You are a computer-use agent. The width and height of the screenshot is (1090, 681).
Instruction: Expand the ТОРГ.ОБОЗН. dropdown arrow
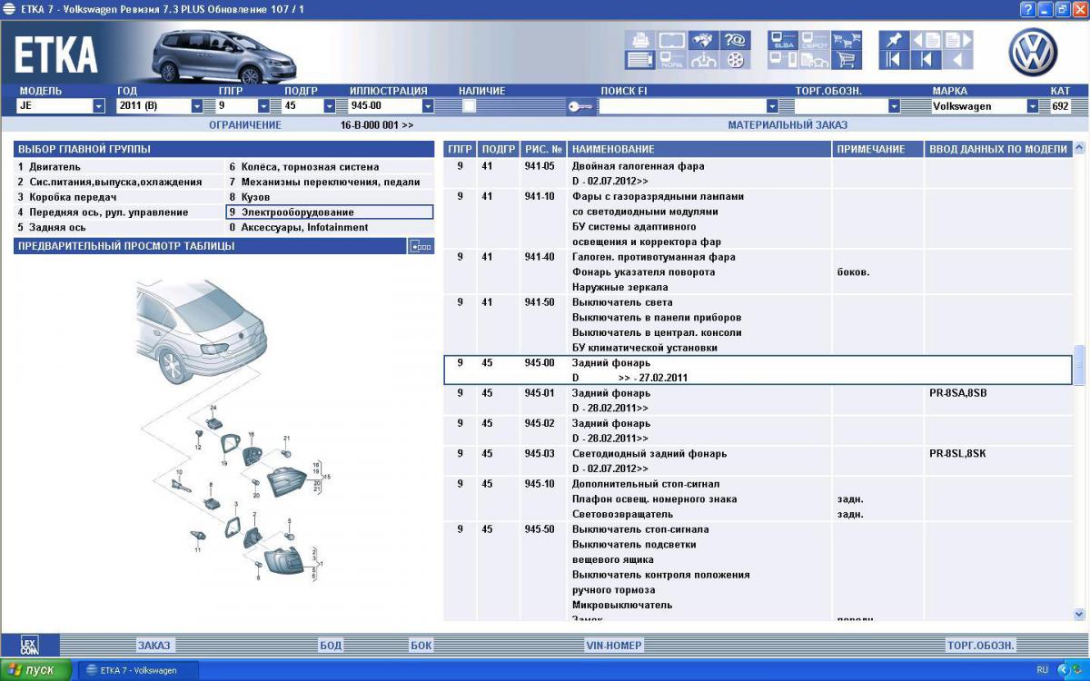pos(894,106)
